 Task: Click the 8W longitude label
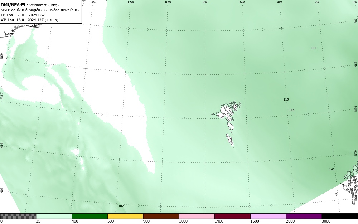click(x=205, y=2)
